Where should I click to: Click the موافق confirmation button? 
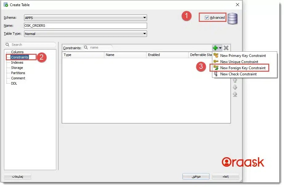click(x=196, y=176)
